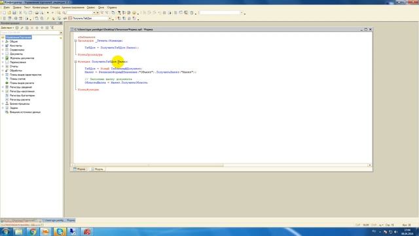Click the right scroll arrow of code editor
The width and height of the screenshot is (419, 236).
point(370,165)
